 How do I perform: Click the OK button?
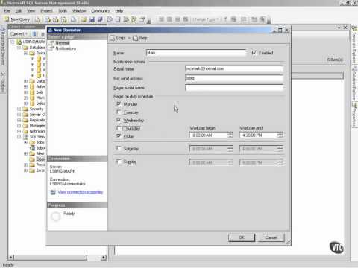(x=242, y=237)
